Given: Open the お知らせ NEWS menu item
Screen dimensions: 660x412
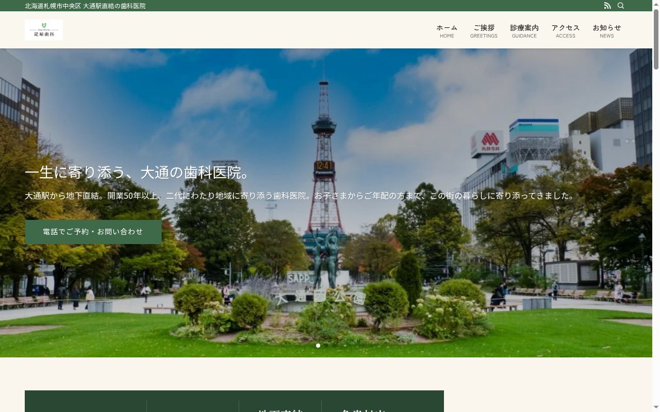Looking at the screenshot, I should coord(607,31).
